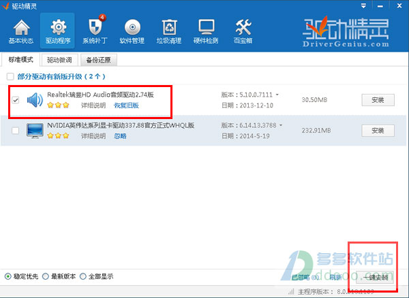
Task: Uncheck the Realtek audio driver checkbox
Action: tap(16, 100)
